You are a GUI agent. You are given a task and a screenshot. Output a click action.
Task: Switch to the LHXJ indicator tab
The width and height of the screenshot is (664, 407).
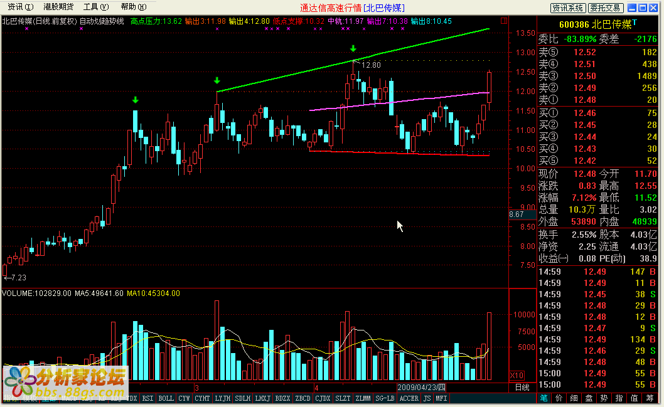coord(263,398)
